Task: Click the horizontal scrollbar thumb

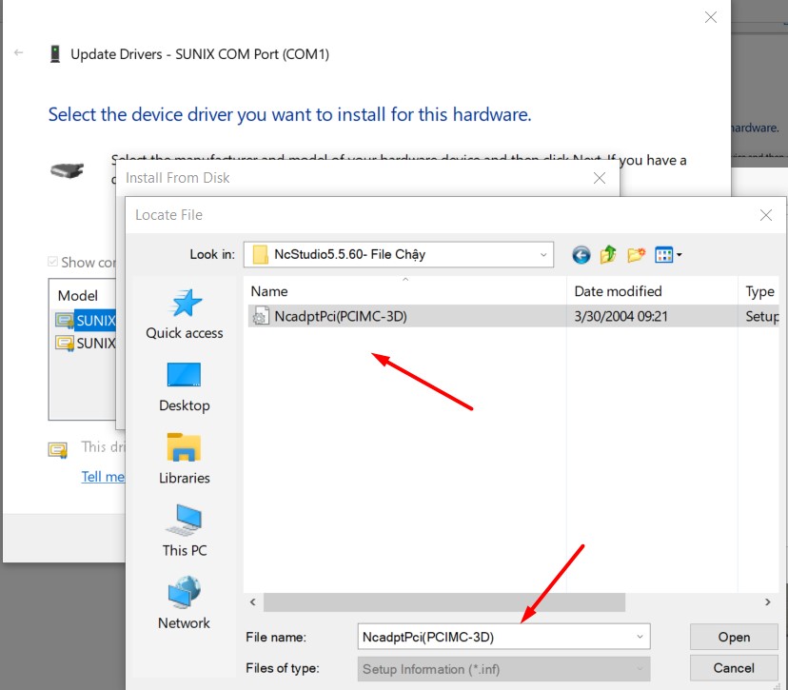Action: pos(444,602)
